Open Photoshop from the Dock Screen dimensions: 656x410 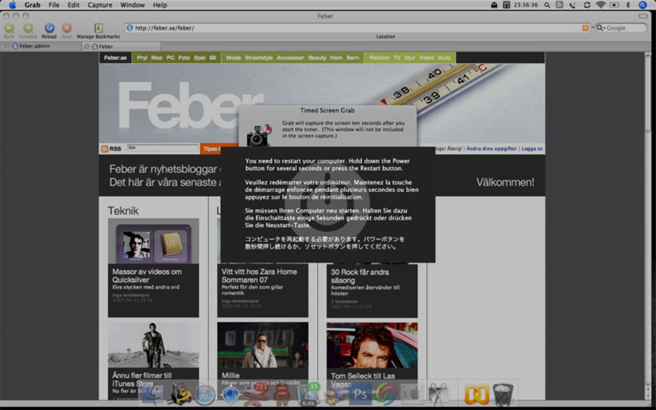[x=360, y=395]
